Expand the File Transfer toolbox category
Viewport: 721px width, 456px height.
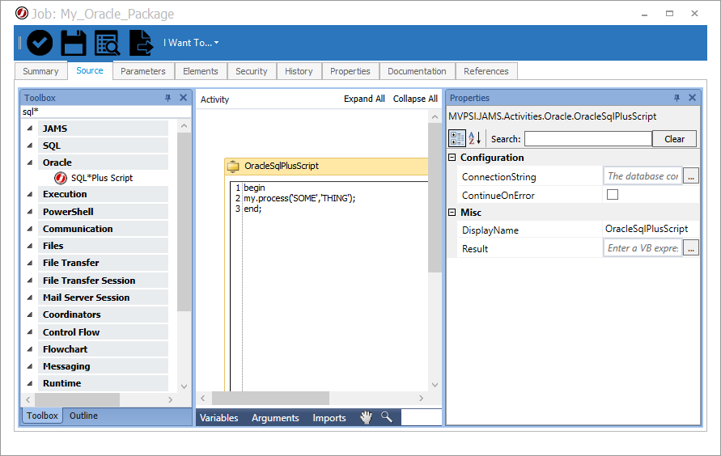(x=29, y=263)
